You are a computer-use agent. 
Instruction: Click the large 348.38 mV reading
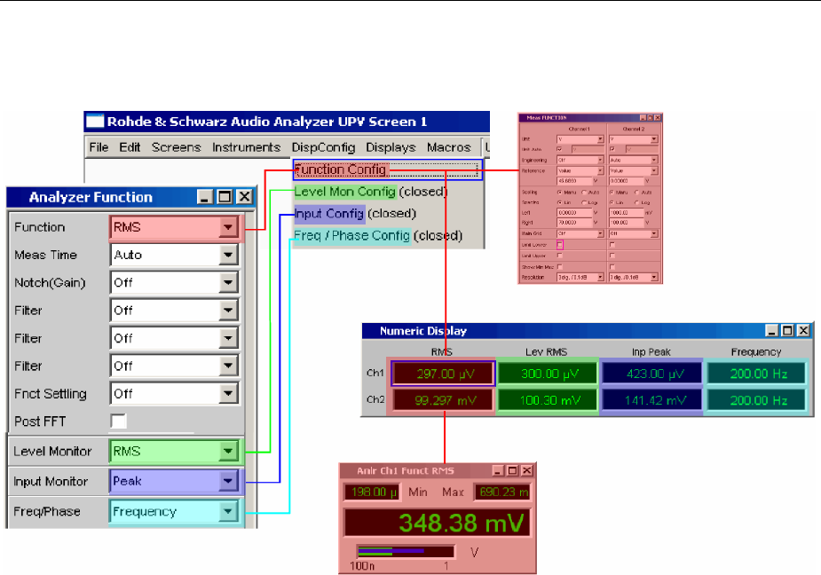pos(437,523)
